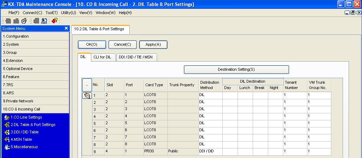362x158 pixels.
Task: Select row number 5 header
Action: 99,124
